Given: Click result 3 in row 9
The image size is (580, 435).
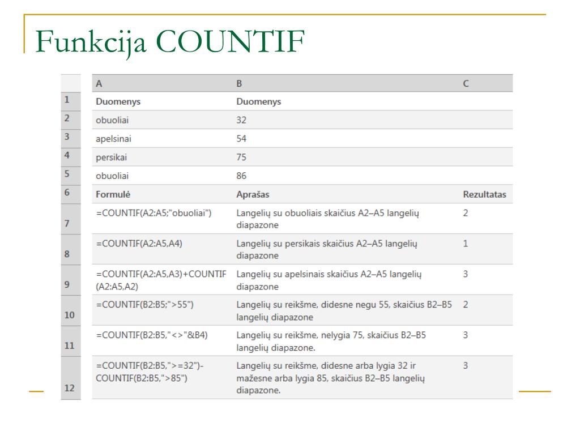Looking at the screenshot, I should (x=466, y=274).
